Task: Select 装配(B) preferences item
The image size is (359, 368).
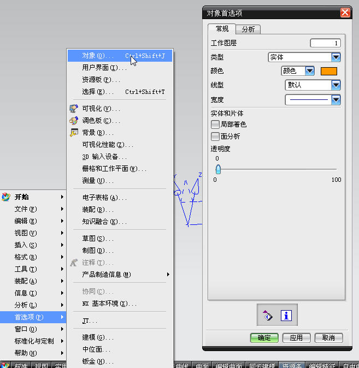Action: (x=120, y=209)
